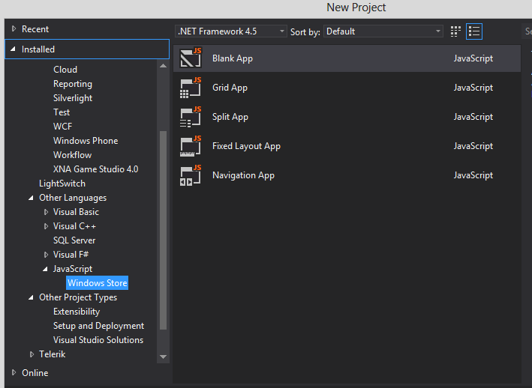This screenshot has width=532, height=388.
Task: Click the tree scrollbar up arrow
Action: click(x=164, y=67)
